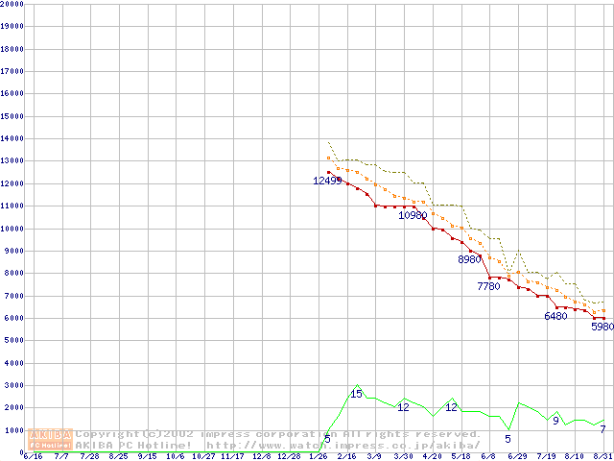Viewport: 614px width, 461px height.
Task: Click the 10000 y-axis label
Action: coord(12,229)
